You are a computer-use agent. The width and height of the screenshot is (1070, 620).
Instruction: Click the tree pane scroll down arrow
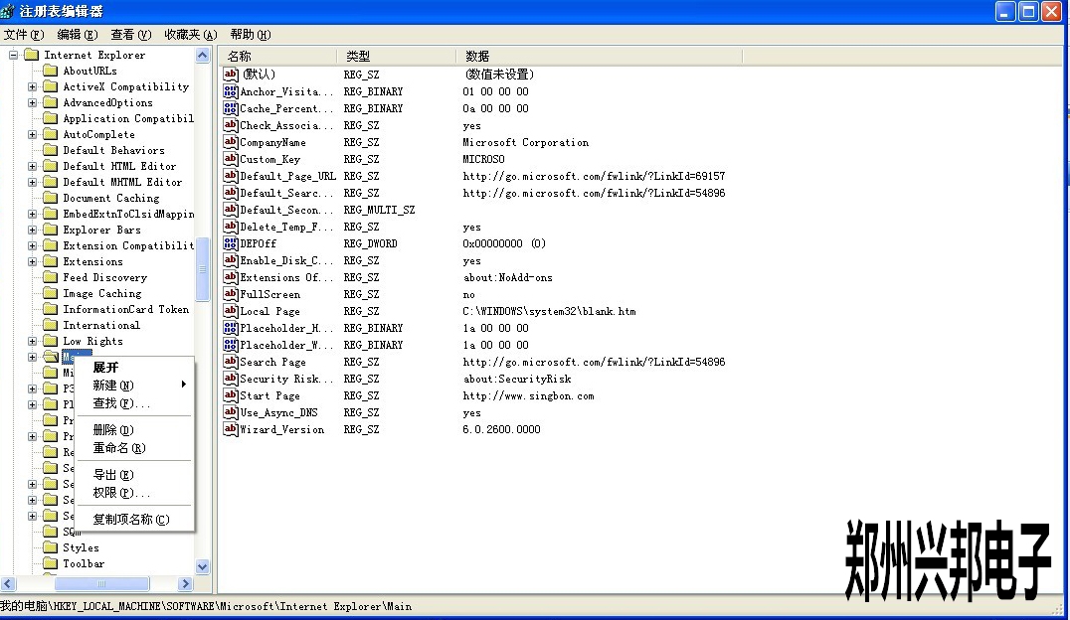(203, 566)
